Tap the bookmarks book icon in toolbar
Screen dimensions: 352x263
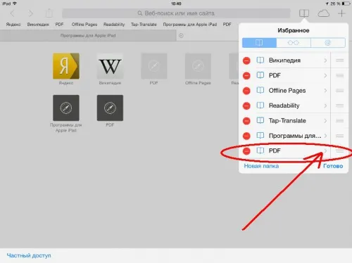tap(304, 13)
